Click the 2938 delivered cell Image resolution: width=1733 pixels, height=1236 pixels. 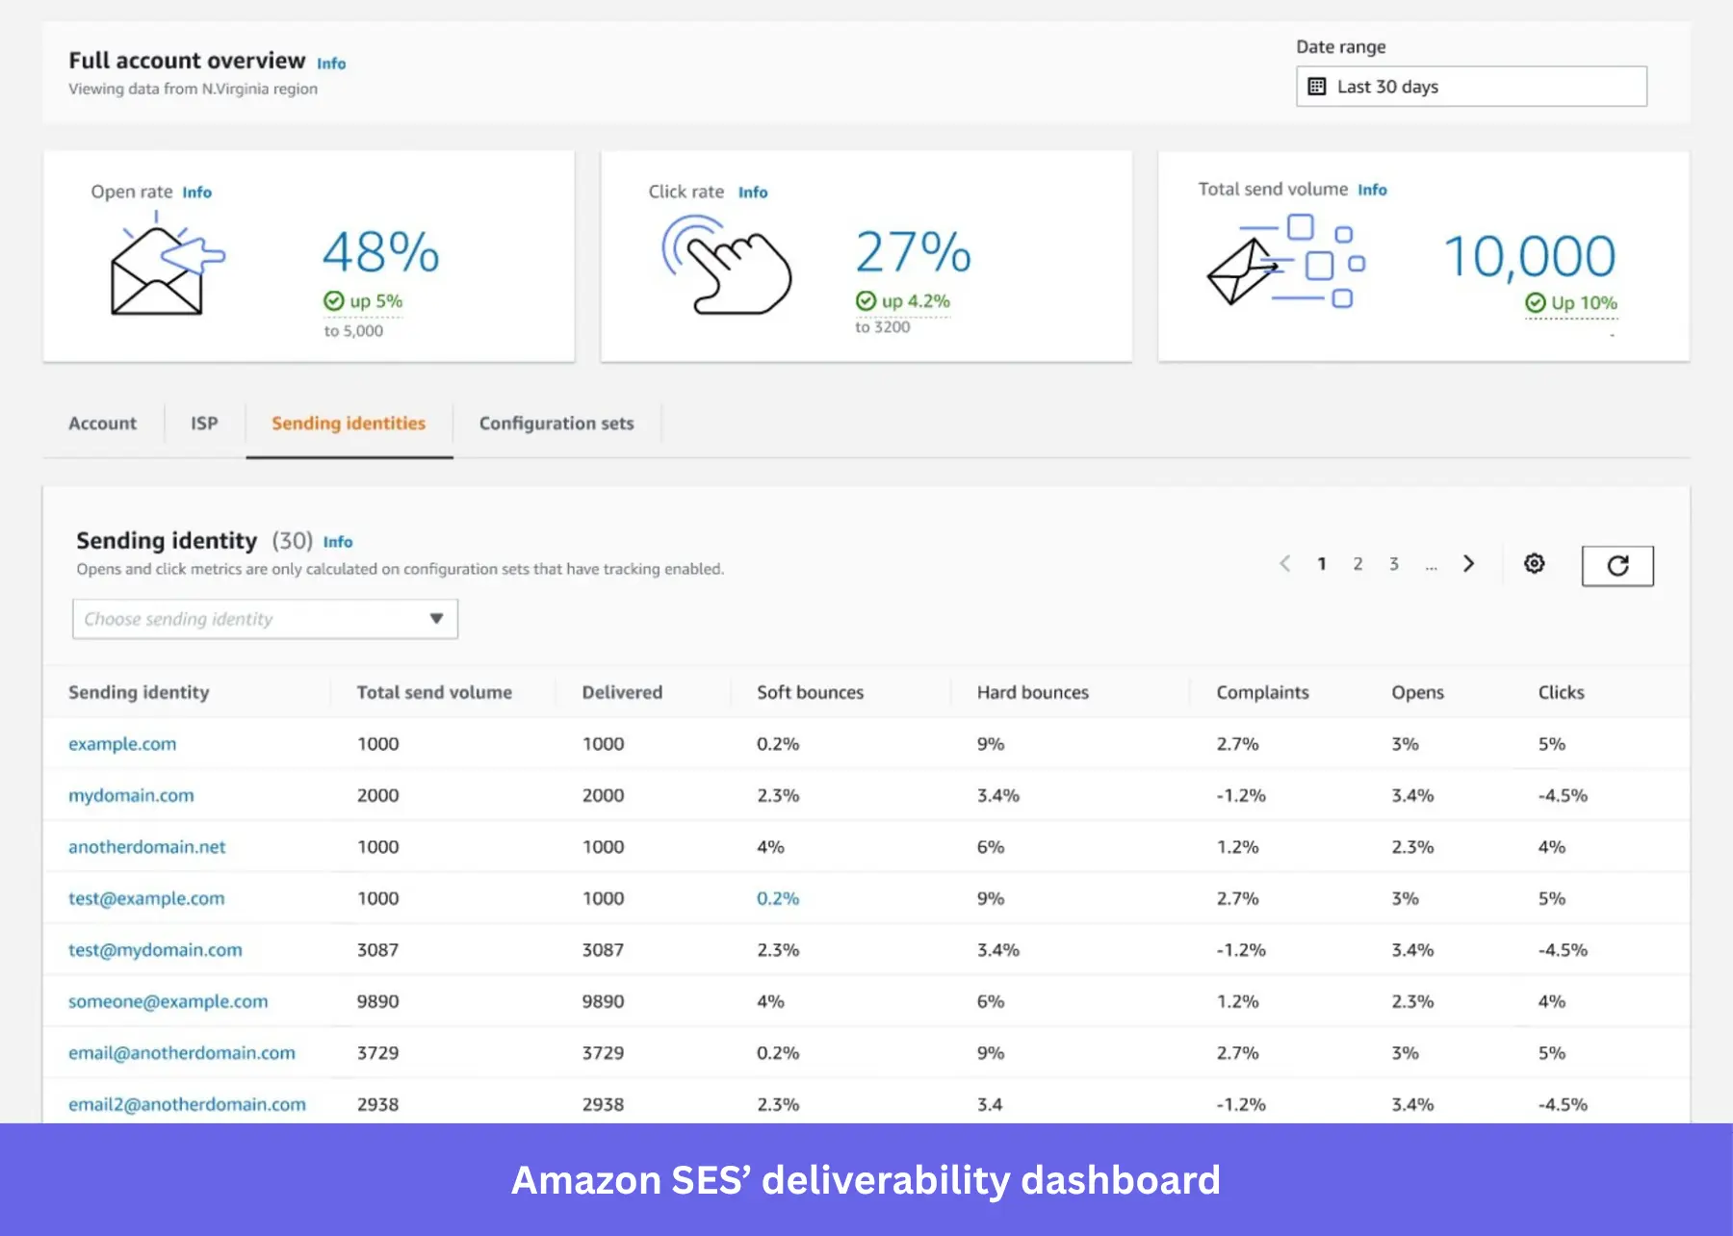point(603,1105)
